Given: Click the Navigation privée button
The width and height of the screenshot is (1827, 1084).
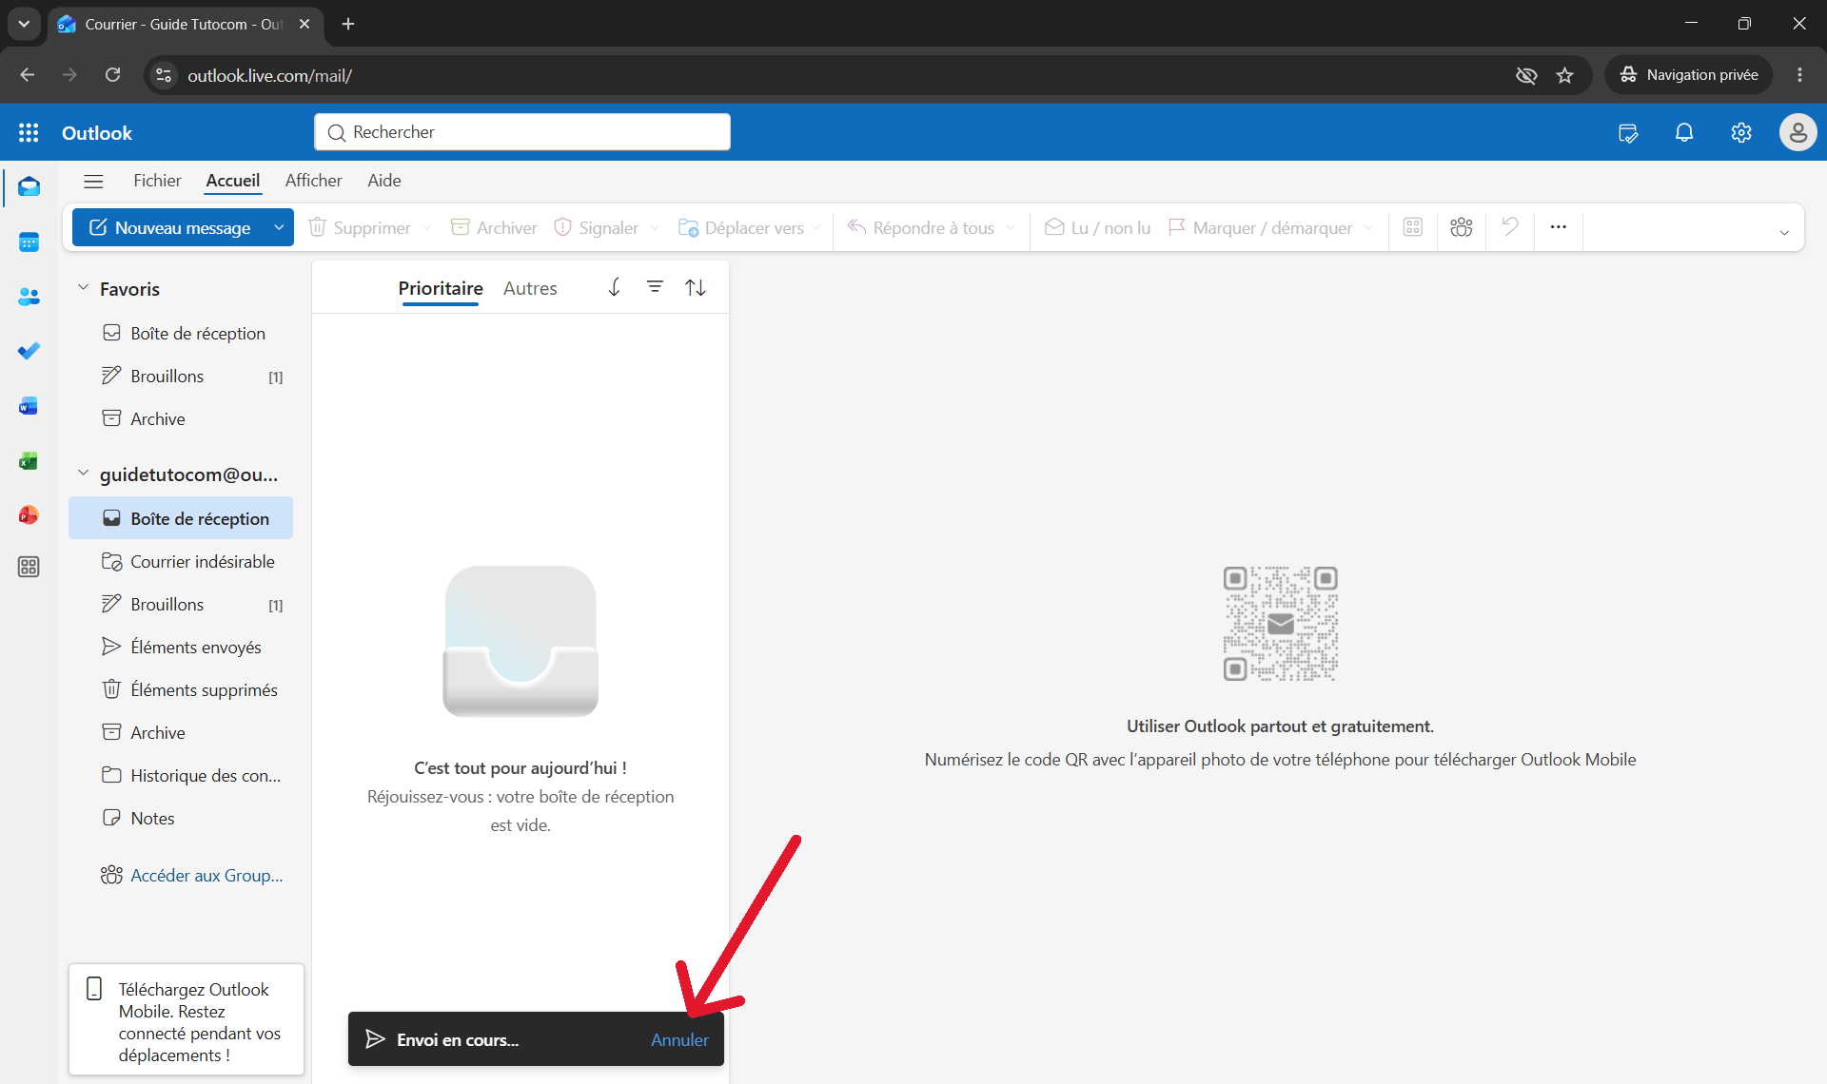Looking at the screenshot, I should [x=1689, y=75].
